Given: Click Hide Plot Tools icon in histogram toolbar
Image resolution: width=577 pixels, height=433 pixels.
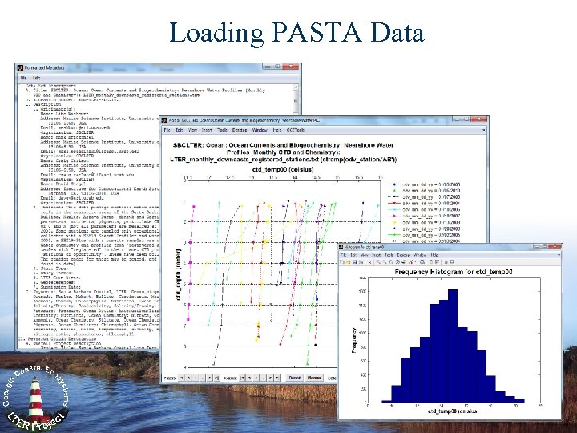Looking at the screenshot, I should (x=446, y=262).
